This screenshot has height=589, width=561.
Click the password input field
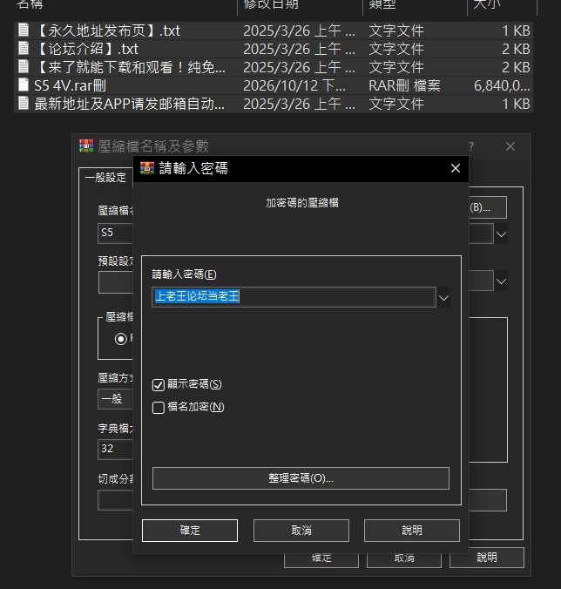tap(294, 297)
